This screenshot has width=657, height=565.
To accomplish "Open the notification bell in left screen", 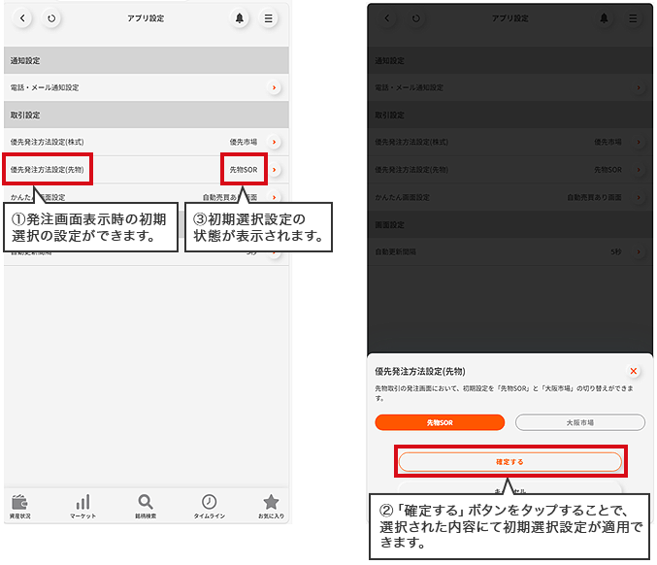I will [x=240, y=18].
